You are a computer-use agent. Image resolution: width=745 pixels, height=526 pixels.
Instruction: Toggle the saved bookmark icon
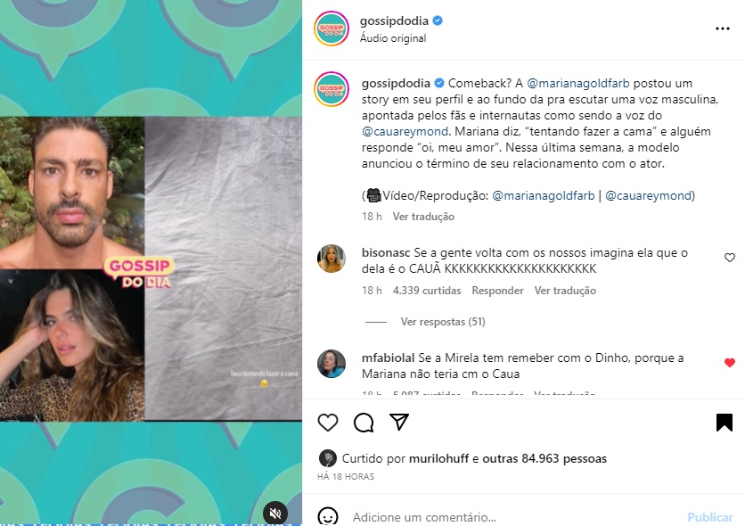(x=725, y=423)
